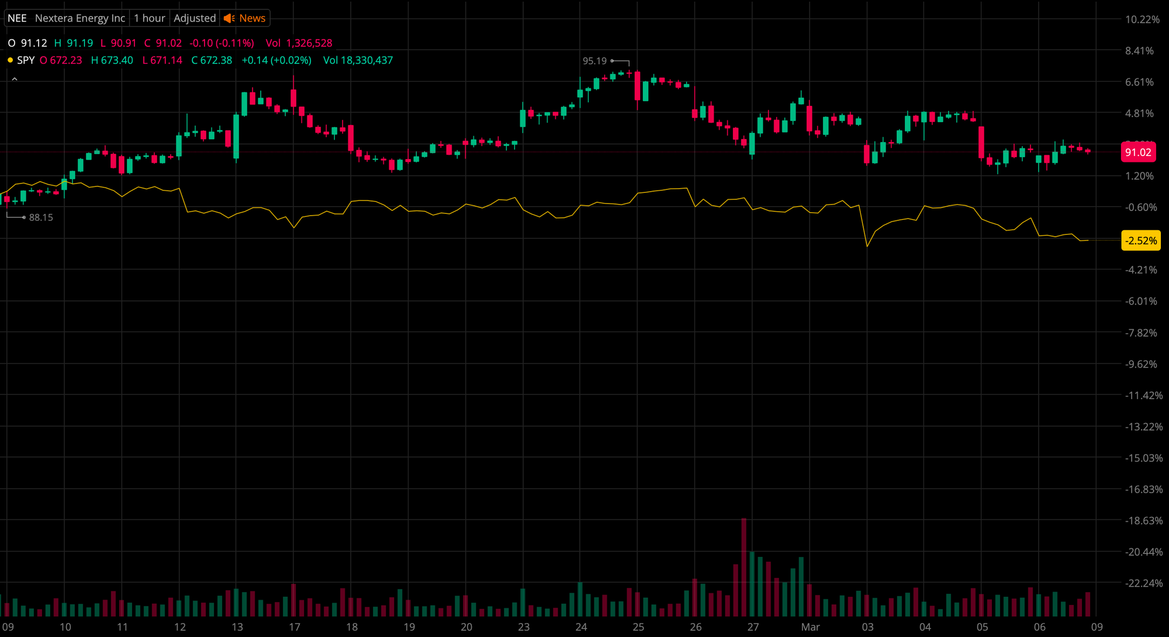Screen dimensions: 1169x637
Task: Click the red 91.02 current price tag
Action: pyautogui.click(x=1138, y=153)
